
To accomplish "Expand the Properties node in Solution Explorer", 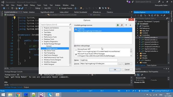I will [x=138, y=26].
